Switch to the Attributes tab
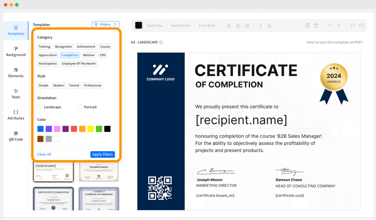The height and width of the screenshot is (220, 376). (x=16, y=115)
